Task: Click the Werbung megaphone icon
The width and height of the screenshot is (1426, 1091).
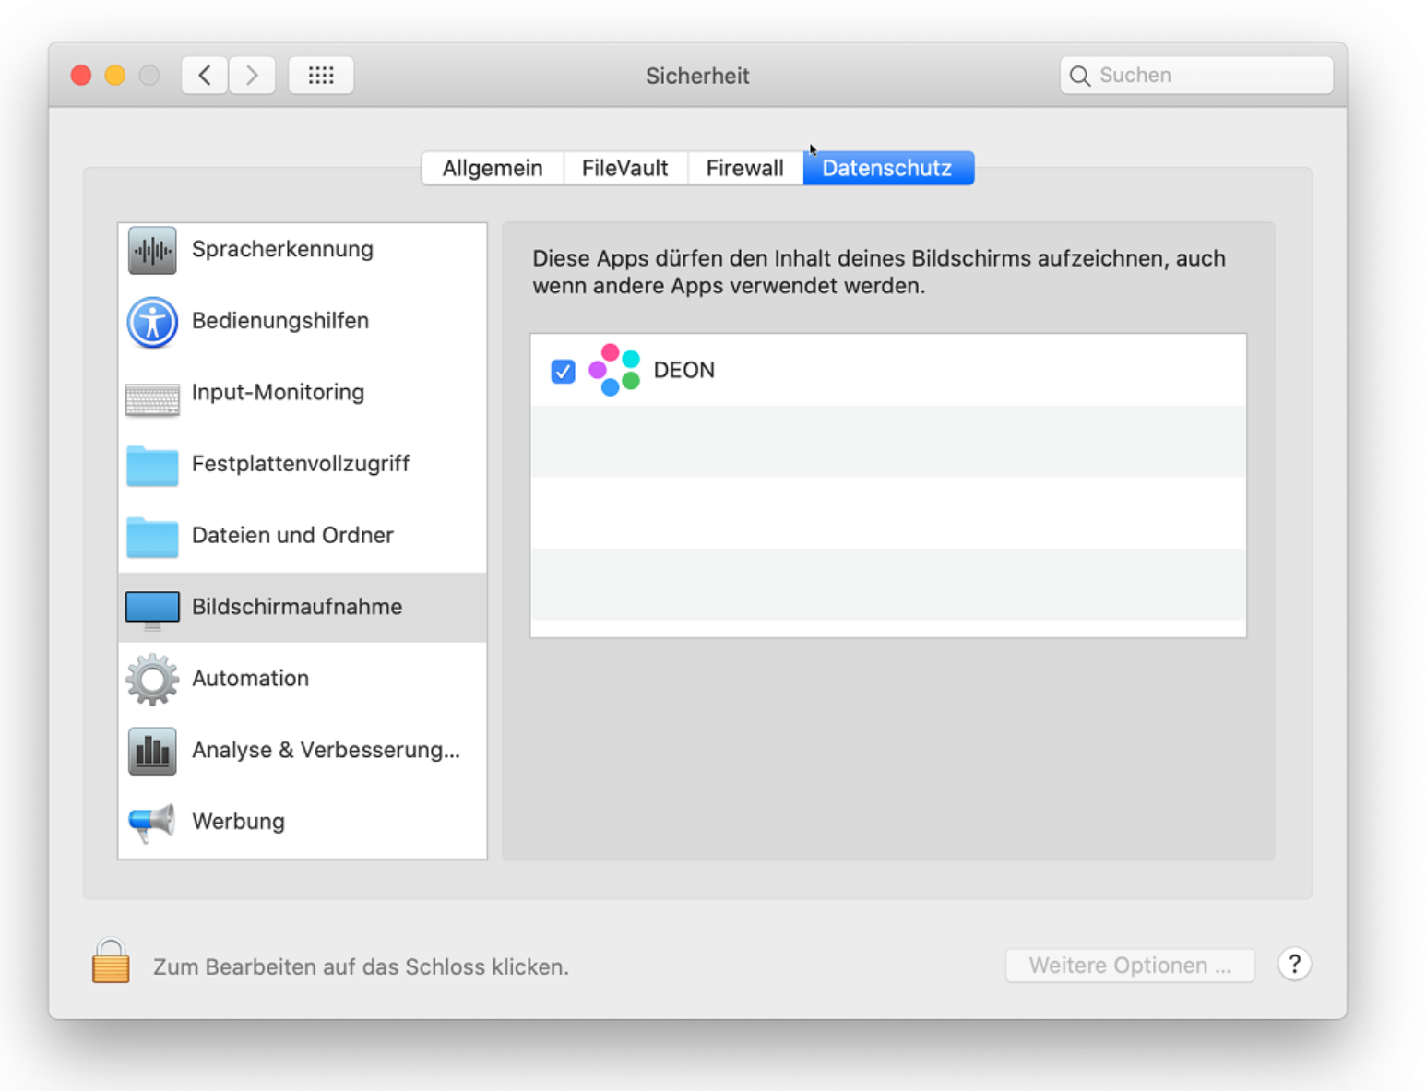Action: (152, 823)
